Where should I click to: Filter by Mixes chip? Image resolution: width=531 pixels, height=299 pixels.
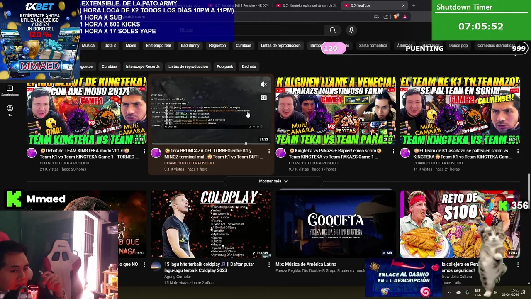pos(131,45)
